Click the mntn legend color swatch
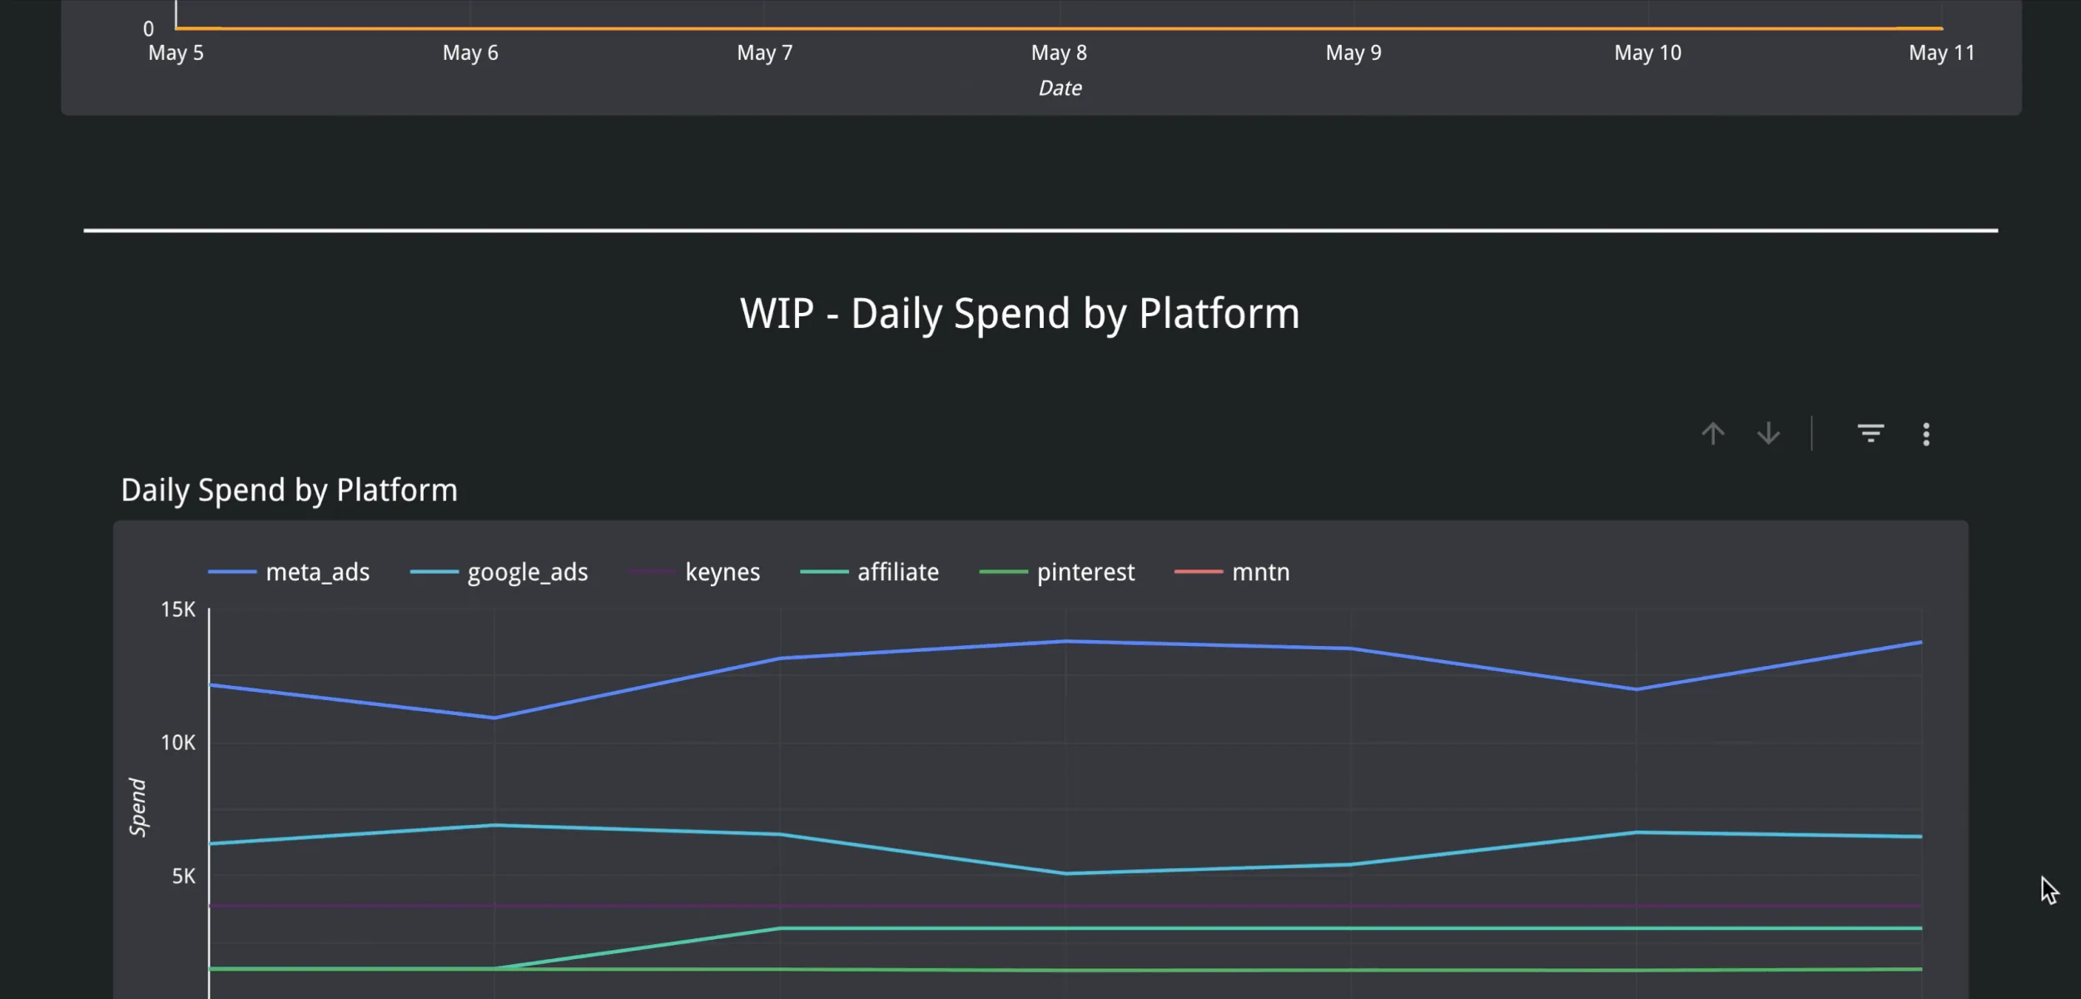 click(x=1199, y=572)
